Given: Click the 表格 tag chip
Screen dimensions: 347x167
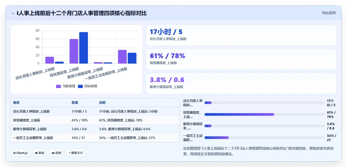Looking at the screenshot, I should coord(40,153).
